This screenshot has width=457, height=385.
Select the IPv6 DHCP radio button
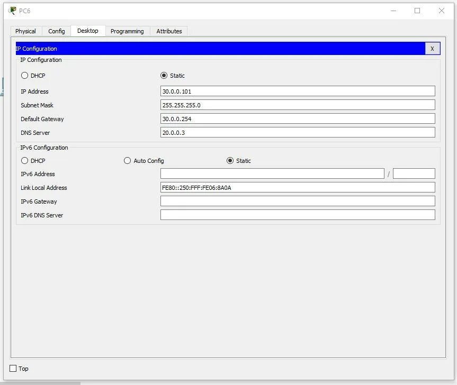(x=24, y=161)
